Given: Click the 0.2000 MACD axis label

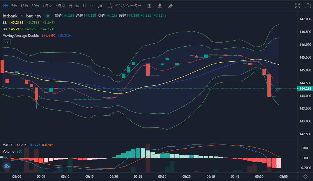Looking at the screenshot, I should tap(305, 148).
